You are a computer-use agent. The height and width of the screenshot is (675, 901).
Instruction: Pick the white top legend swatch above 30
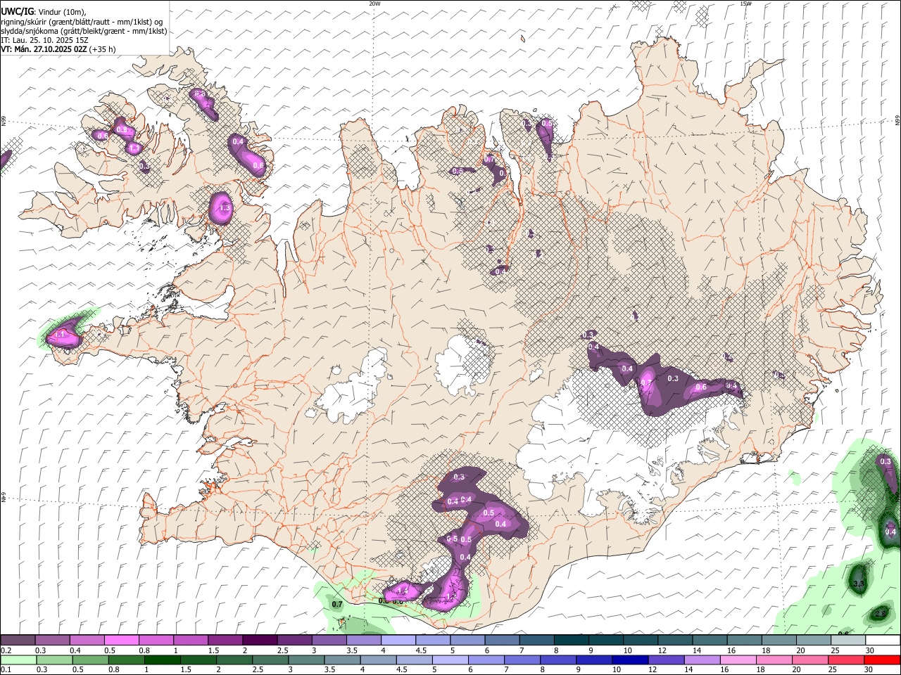pos(883,640)
